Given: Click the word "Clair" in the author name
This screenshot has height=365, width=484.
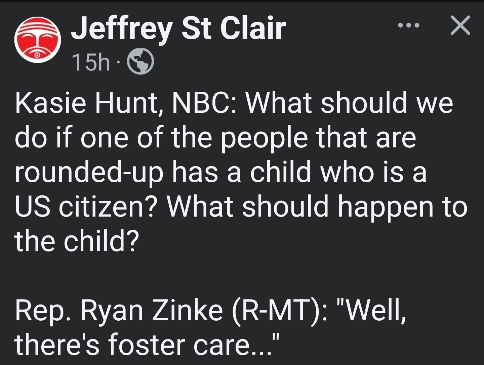Looking at the screenshot, I should tap(253, 28).
